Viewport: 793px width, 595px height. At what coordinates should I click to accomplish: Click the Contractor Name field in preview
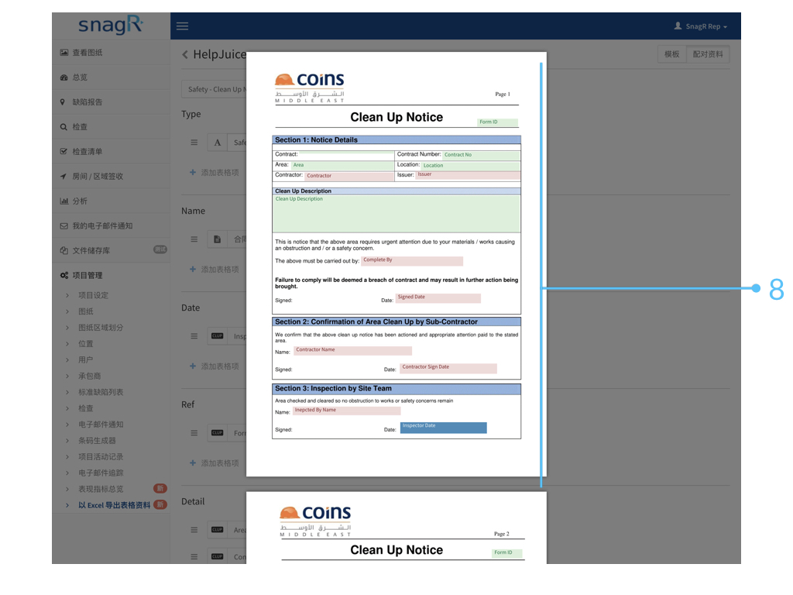point(353,351)
